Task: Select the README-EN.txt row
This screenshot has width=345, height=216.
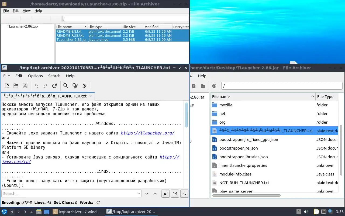Action: click(x=122, y=32)
